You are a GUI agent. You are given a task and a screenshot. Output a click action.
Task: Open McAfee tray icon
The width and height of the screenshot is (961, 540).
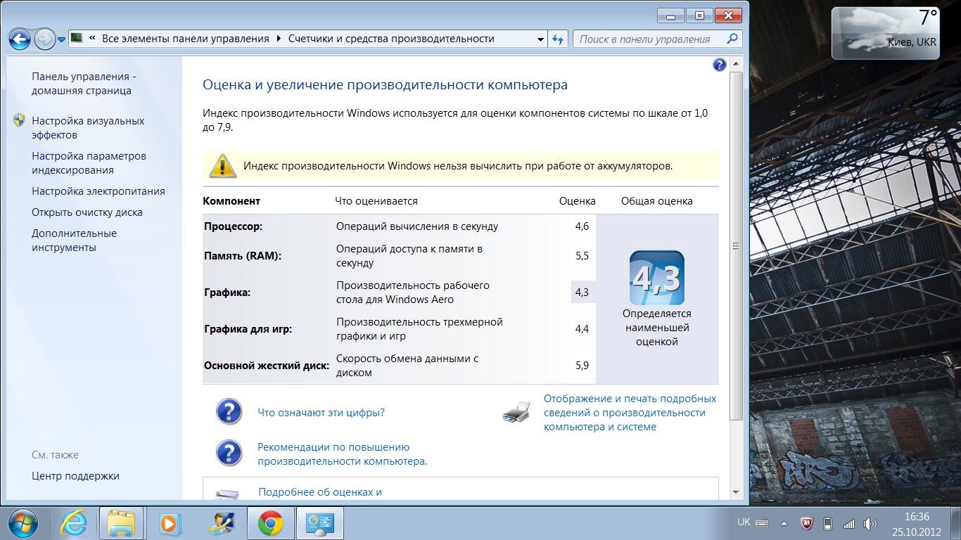(x=806, y=523)
